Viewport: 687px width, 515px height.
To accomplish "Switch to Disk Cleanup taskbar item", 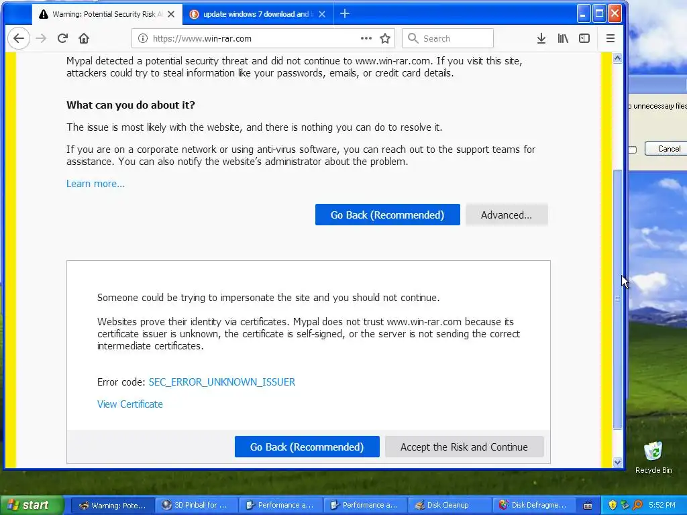I will [449, 505].
